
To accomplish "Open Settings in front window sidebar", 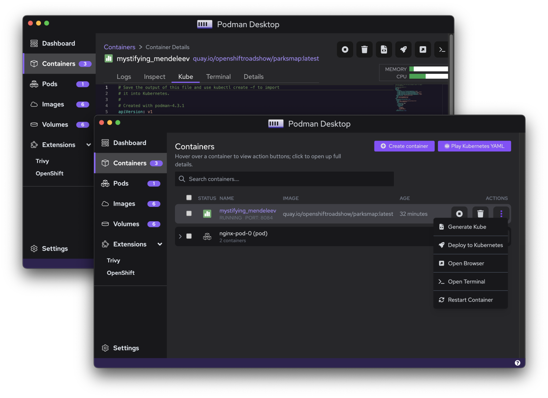I will click(x=130, y=348).
